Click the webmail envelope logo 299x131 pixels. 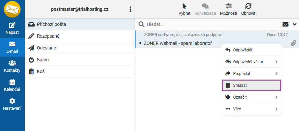click(12, 9)
